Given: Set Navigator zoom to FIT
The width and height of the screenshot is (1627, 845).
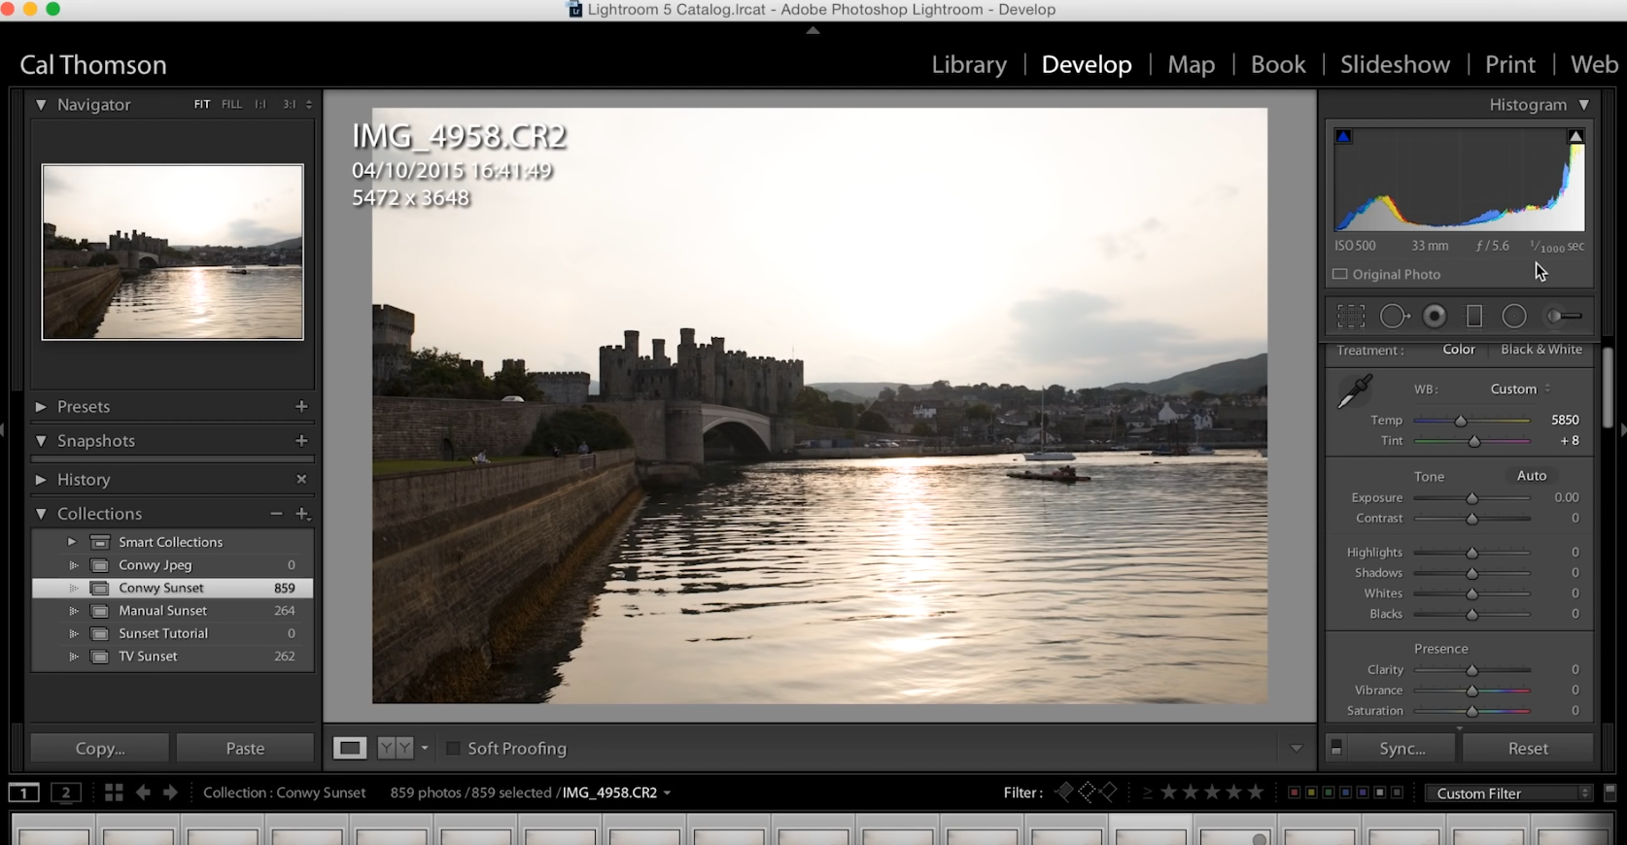Looking at the screenshot, I should click(201, 104).
